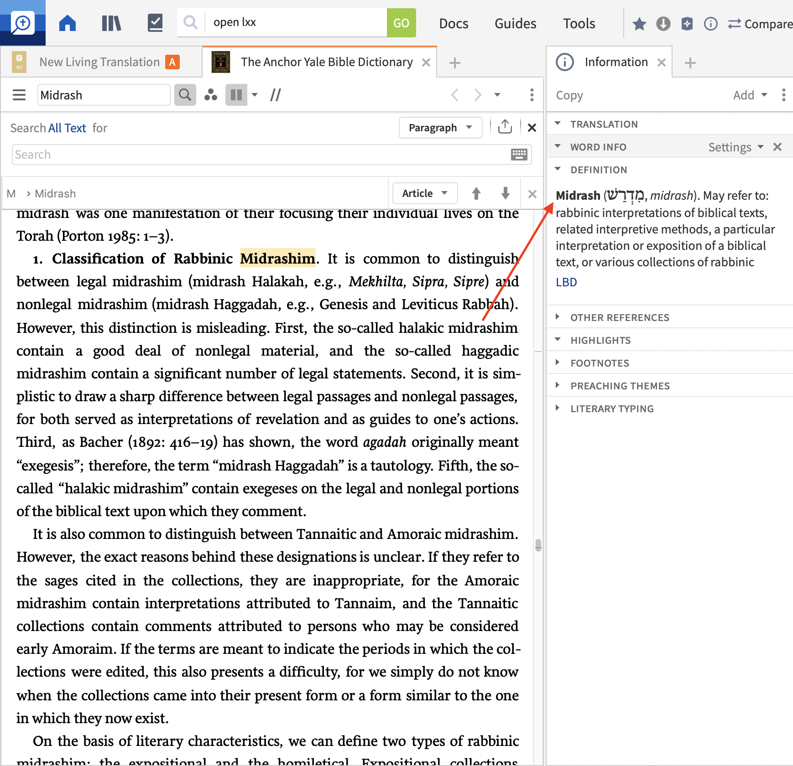Open the visual filters three-dots icon
Screen dimensions: 793x766
211,95
